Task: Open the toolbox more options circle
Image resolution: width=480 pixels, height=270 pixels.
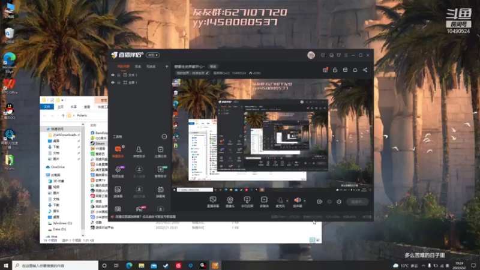Action: point(164,137)
